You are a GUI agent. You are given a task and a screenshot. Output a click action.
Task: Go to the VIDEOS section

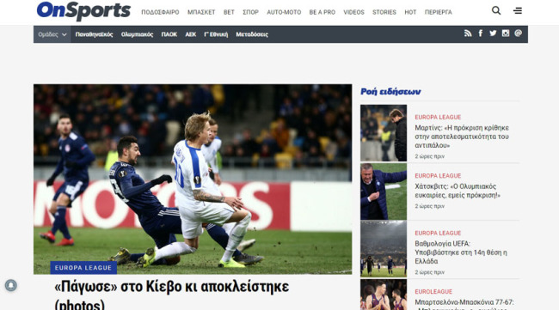pyautogui.click(x=353, y=12)
